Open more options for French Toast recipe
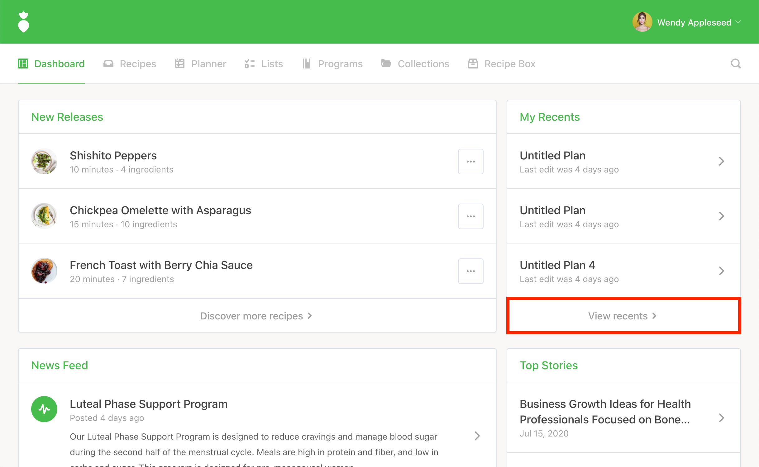759x467 pixels. 470,271
